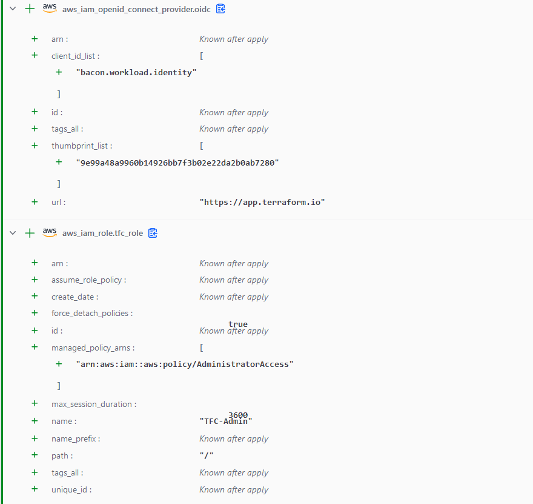Click the AWS logo beside the oidc provider

50,8
